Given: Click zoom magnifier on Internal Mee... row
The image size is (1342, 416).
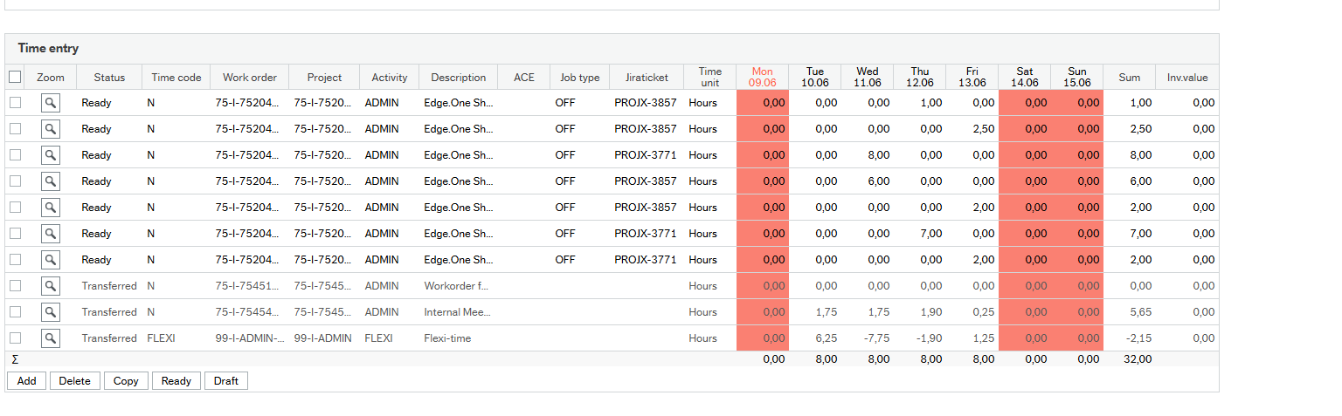Looking at the screenshot, I should pos(51,312).
